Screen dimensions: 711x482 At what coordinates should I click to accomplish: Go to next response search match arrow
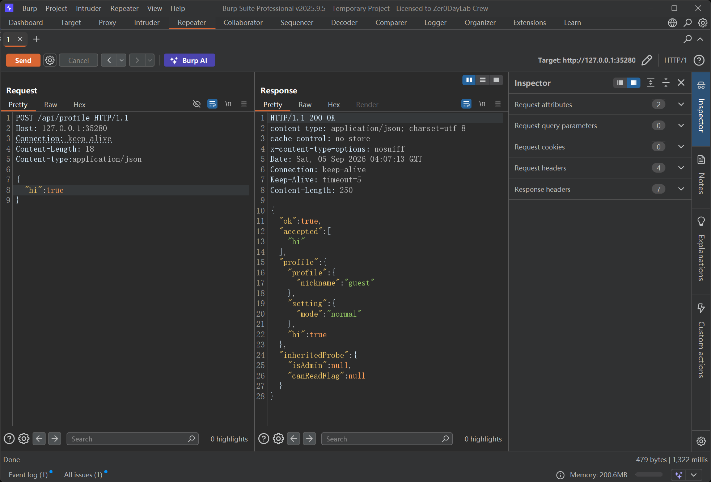(x=309, y=439)
